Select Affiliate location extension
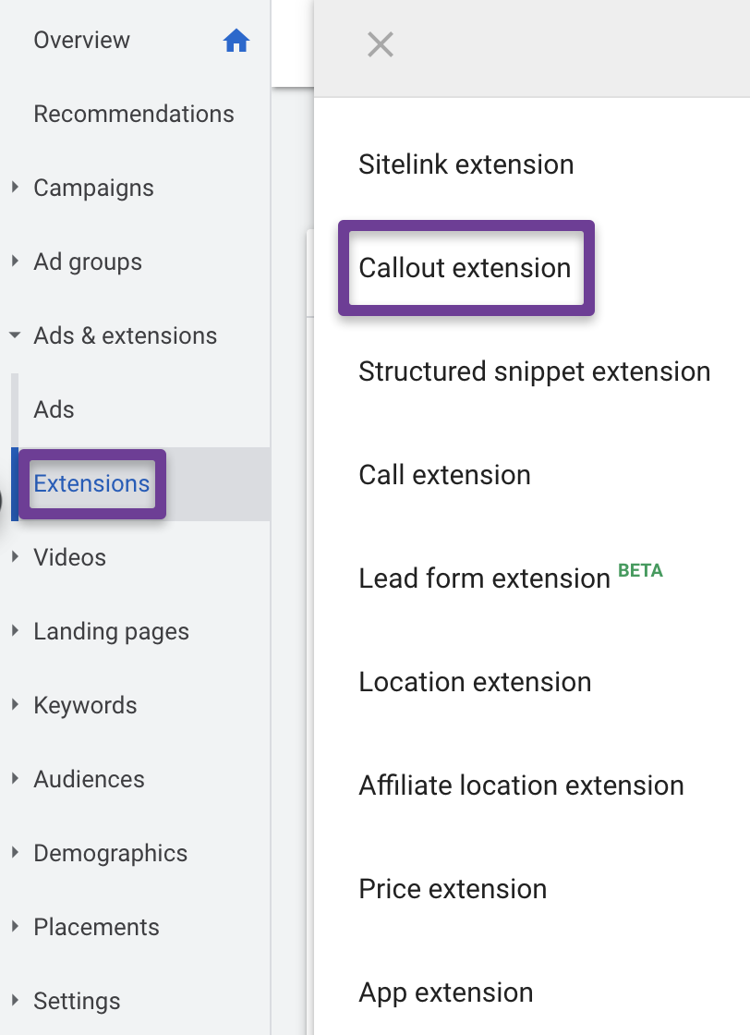The height and width of the screenshot is (1035, 750). 522,785
